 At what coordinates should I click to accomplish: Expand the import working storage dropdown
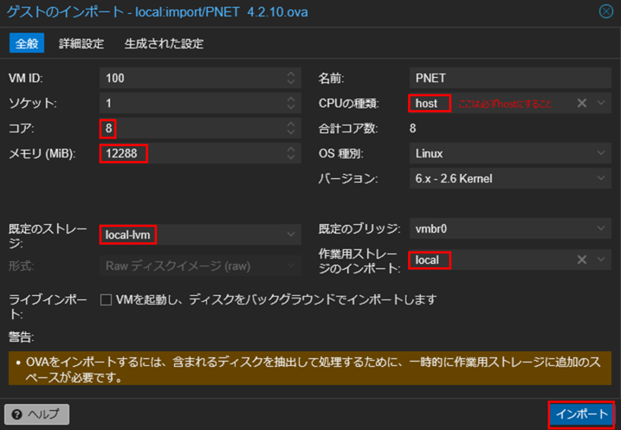click(x=601, y=260)
